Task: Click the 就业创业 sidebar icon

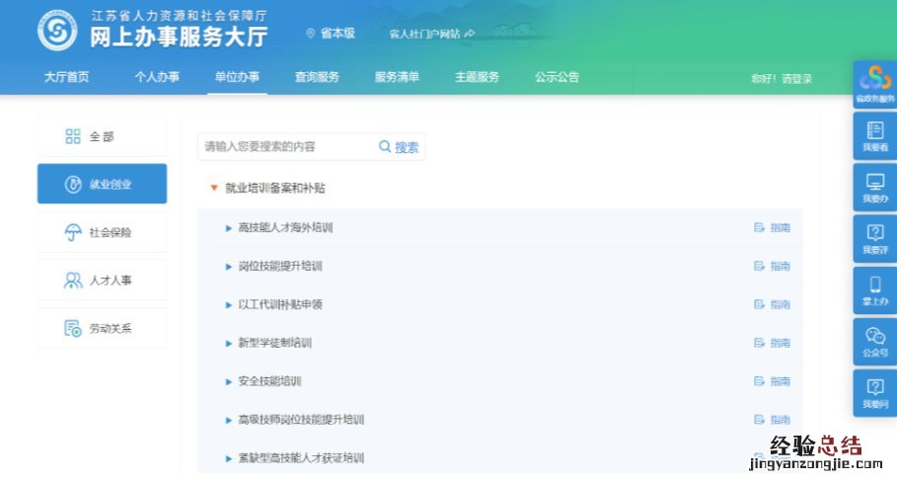Action: pos(73,185)
